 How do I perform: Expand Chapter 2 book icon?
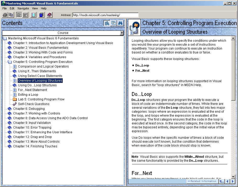(10, 48)
